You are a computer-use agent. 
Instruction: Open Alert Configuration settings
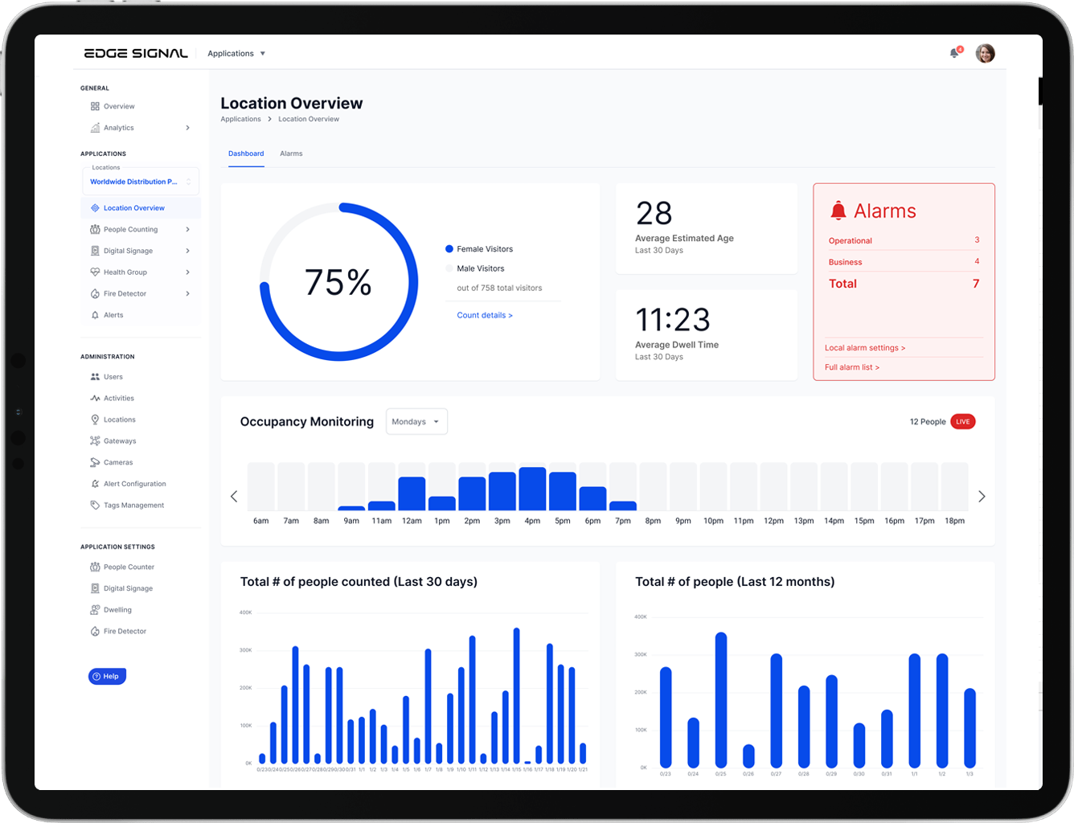coord(134,483)
